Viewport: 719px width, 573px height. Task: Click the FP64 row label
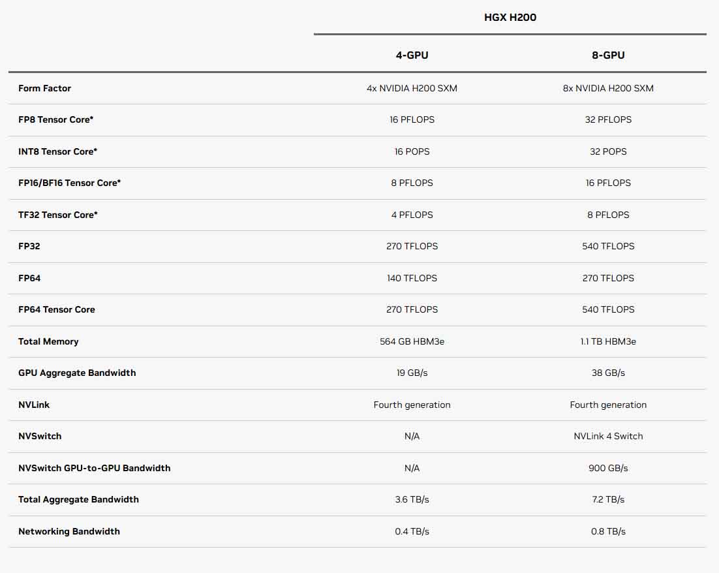pos(29,278)
